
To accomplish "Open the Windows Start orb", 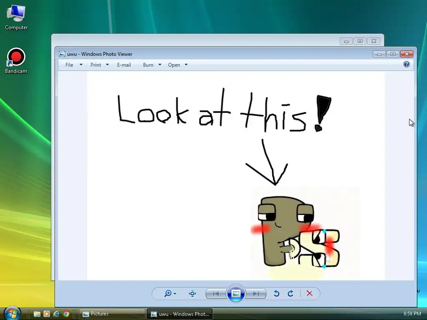I will pyautogui.click(x=12, y=313).
